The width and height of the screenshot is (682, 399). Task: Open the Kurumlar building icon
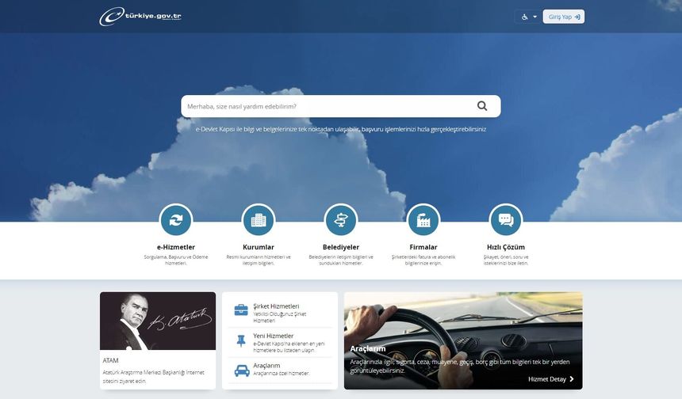click(259, 220)
